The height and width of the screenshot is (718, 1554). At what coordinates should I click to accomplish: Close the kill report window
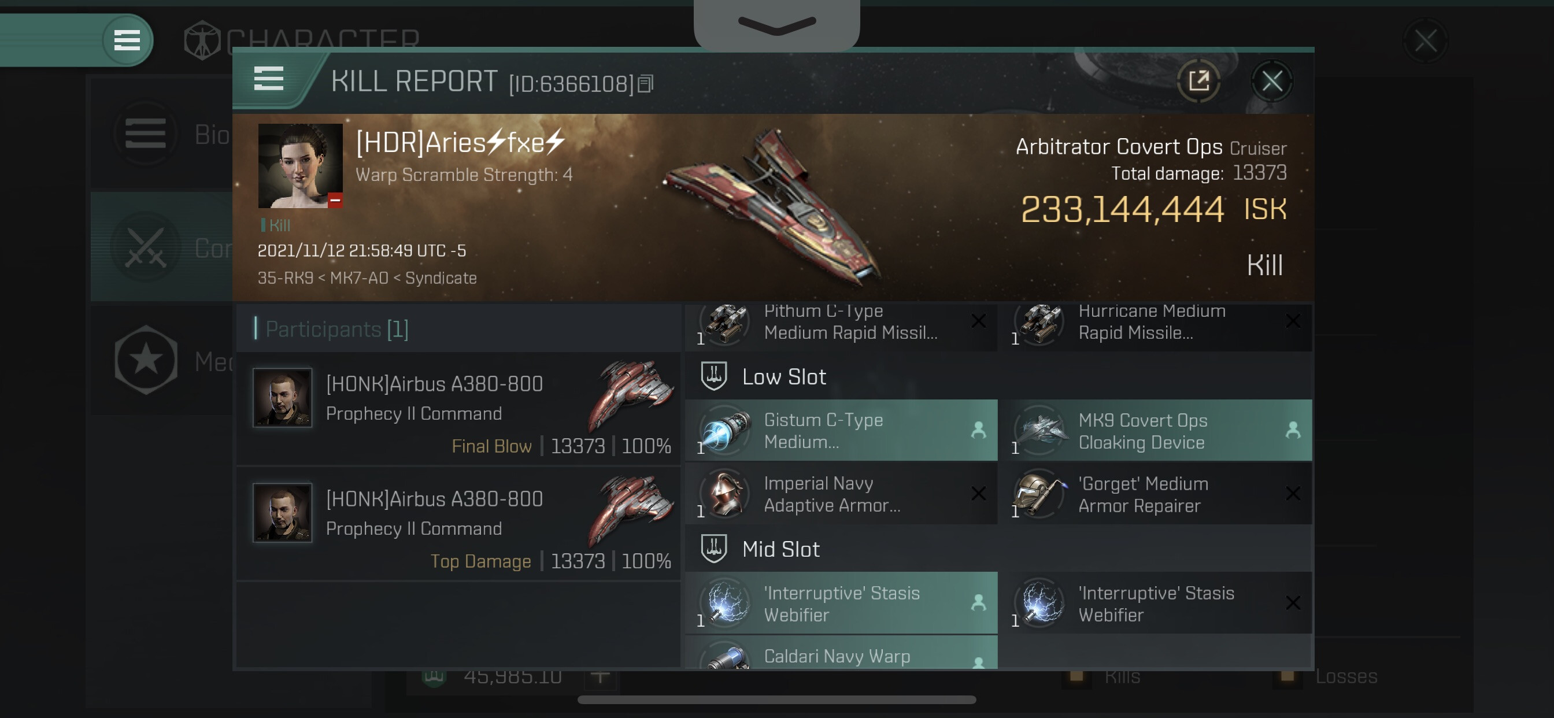click(x=1272, y=81)
